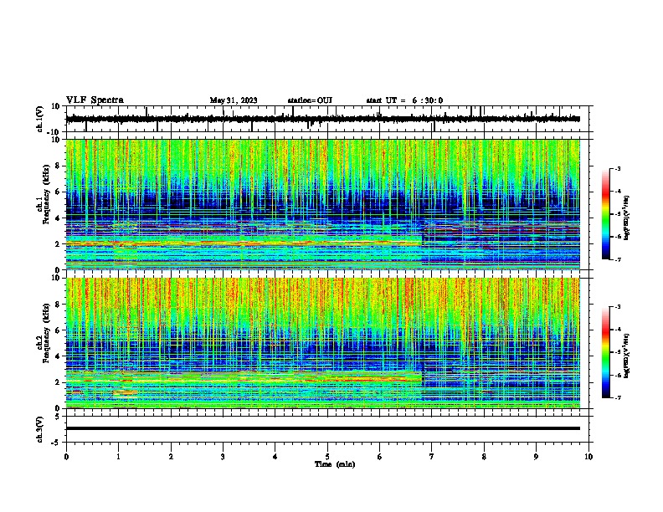This screenshot has width=663, height=512.
Task: Click the "VLF Spectra" plot title
Action: tap(95, 100)
